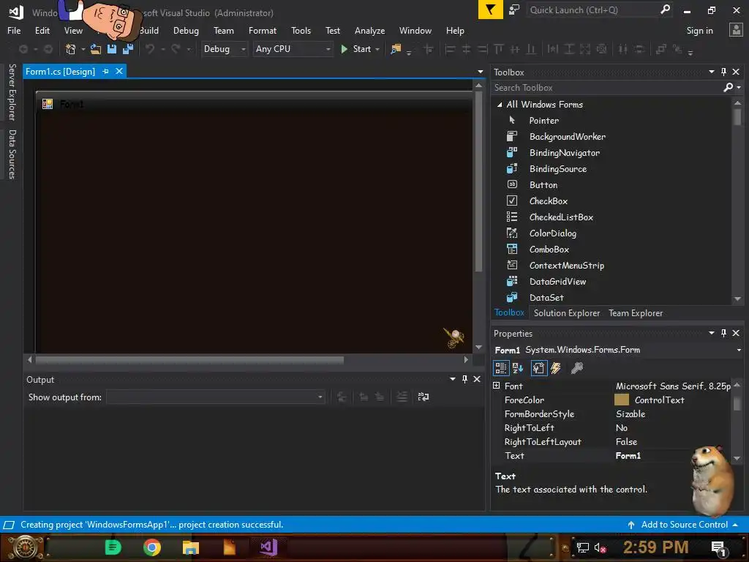This screenshot has width=749, height=562.
Task: Click the Start debugging button
Action: pos(356,49)
